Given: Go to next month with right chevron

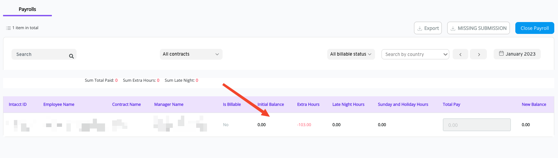Looking at the screenshot, I should click(479, 54).
